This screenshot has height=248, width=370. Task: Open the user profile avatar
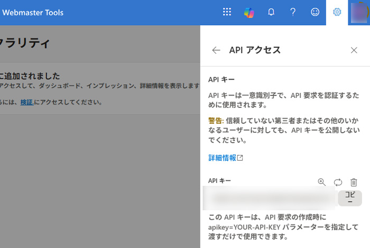coord(359,12)
